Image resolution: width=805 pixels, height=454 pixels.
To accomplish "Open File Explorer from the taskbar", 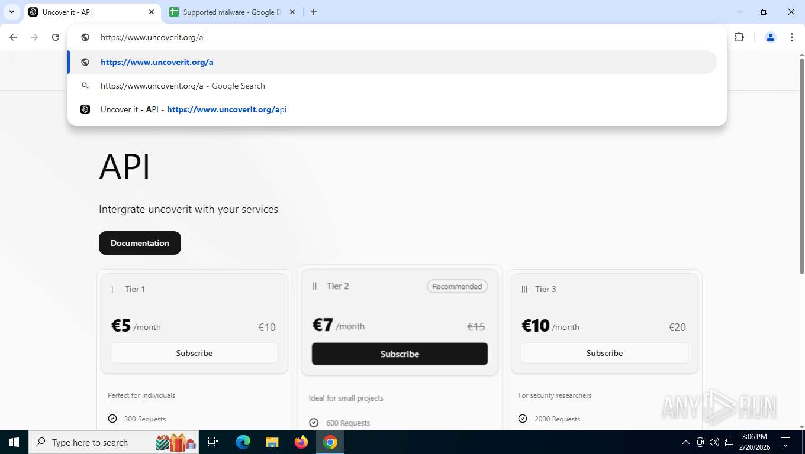I will pos(272,442).
